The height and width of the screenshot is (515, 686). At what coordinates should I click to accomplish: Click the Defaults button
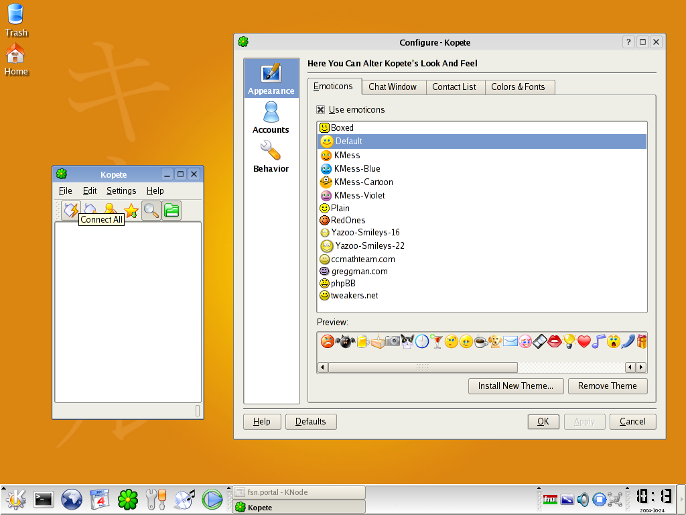tap(311, 421)
